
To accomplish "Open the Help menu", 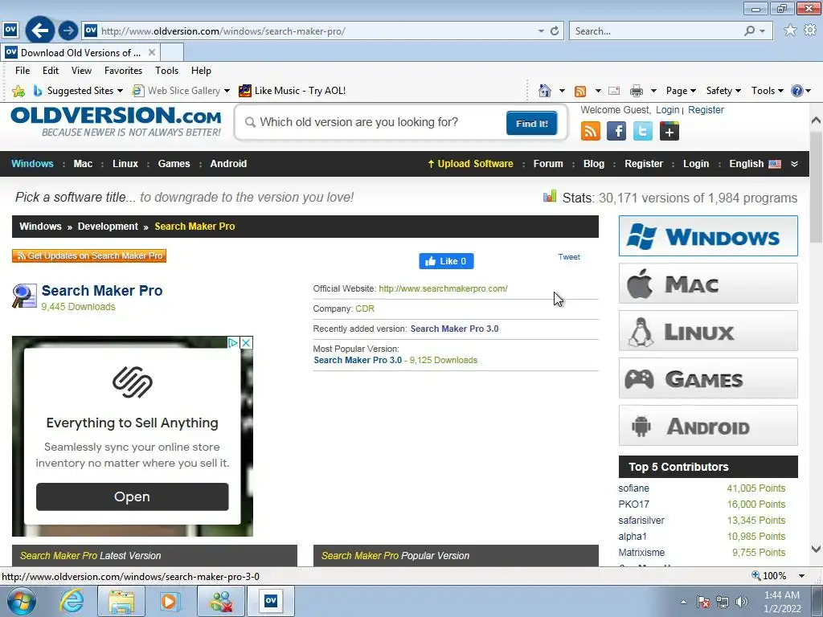I will pos(201,71).
